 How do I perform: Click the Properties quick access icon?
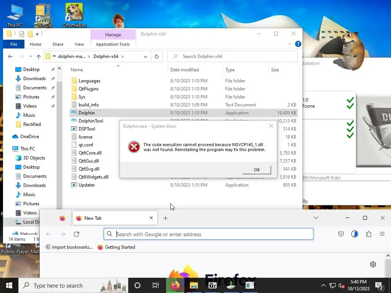point(22,34)
